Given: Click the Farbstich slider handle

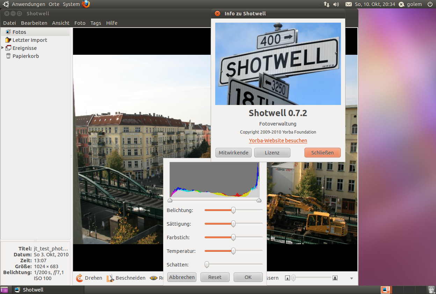Looking at the screenshot, I should (x=233, y=237).
